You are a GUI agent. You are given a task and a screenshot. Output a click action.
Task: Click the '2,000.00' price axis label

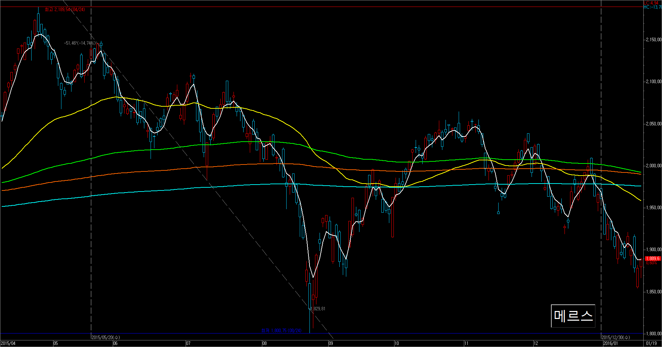pos(653,166)
